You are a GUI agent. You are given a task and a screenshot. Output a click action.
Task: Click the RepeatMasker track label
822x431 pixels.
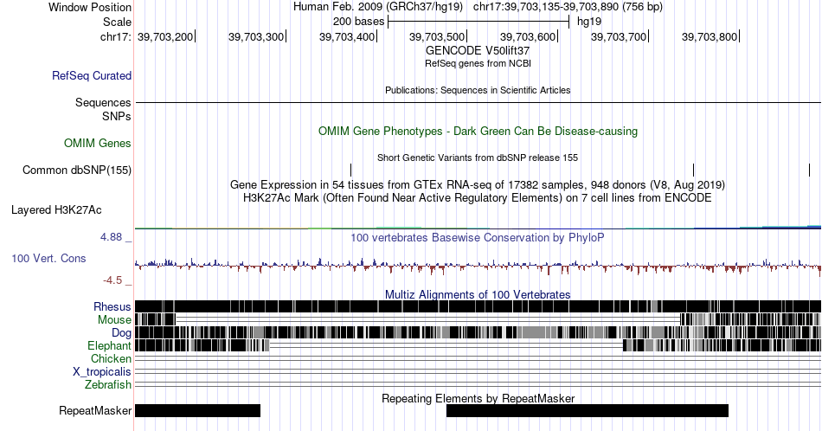click(x=95, y=410)
